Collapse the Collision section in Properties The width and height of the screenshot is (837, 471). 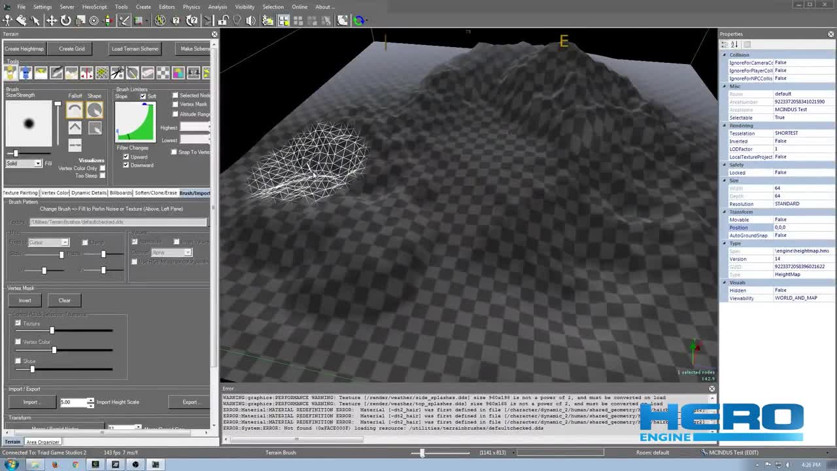724,55
